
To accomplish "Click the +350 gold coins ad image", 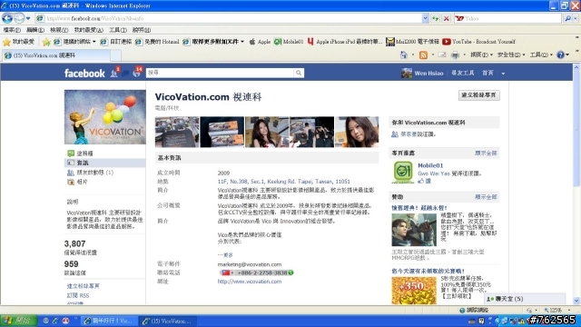I will pyautogui.click(x=414, y=291).
